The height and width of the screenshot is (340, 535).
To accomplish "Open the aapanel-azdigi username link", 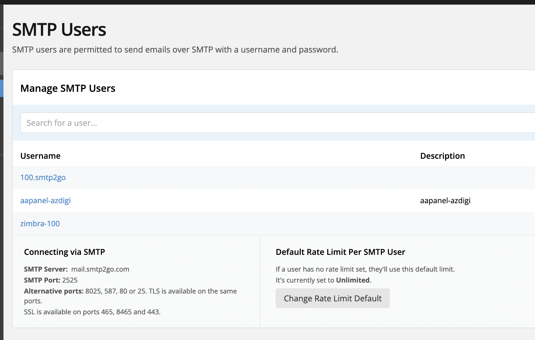I will 45,201.
